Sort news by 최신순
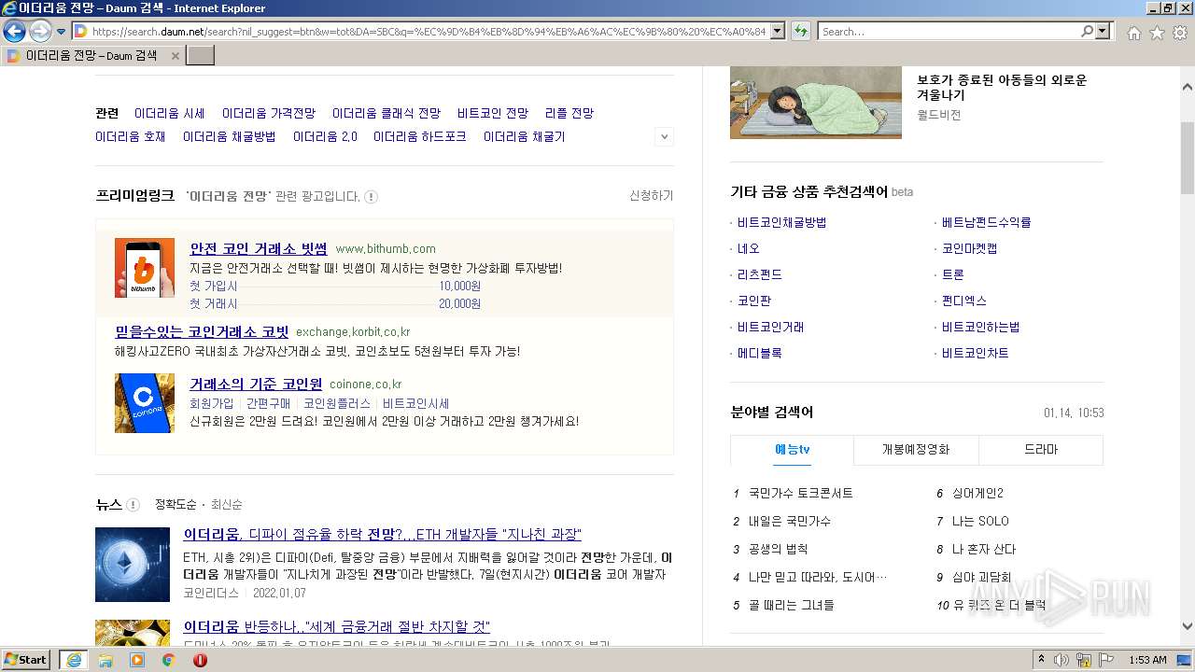The image size is (1195, 672). coord(227,505)
